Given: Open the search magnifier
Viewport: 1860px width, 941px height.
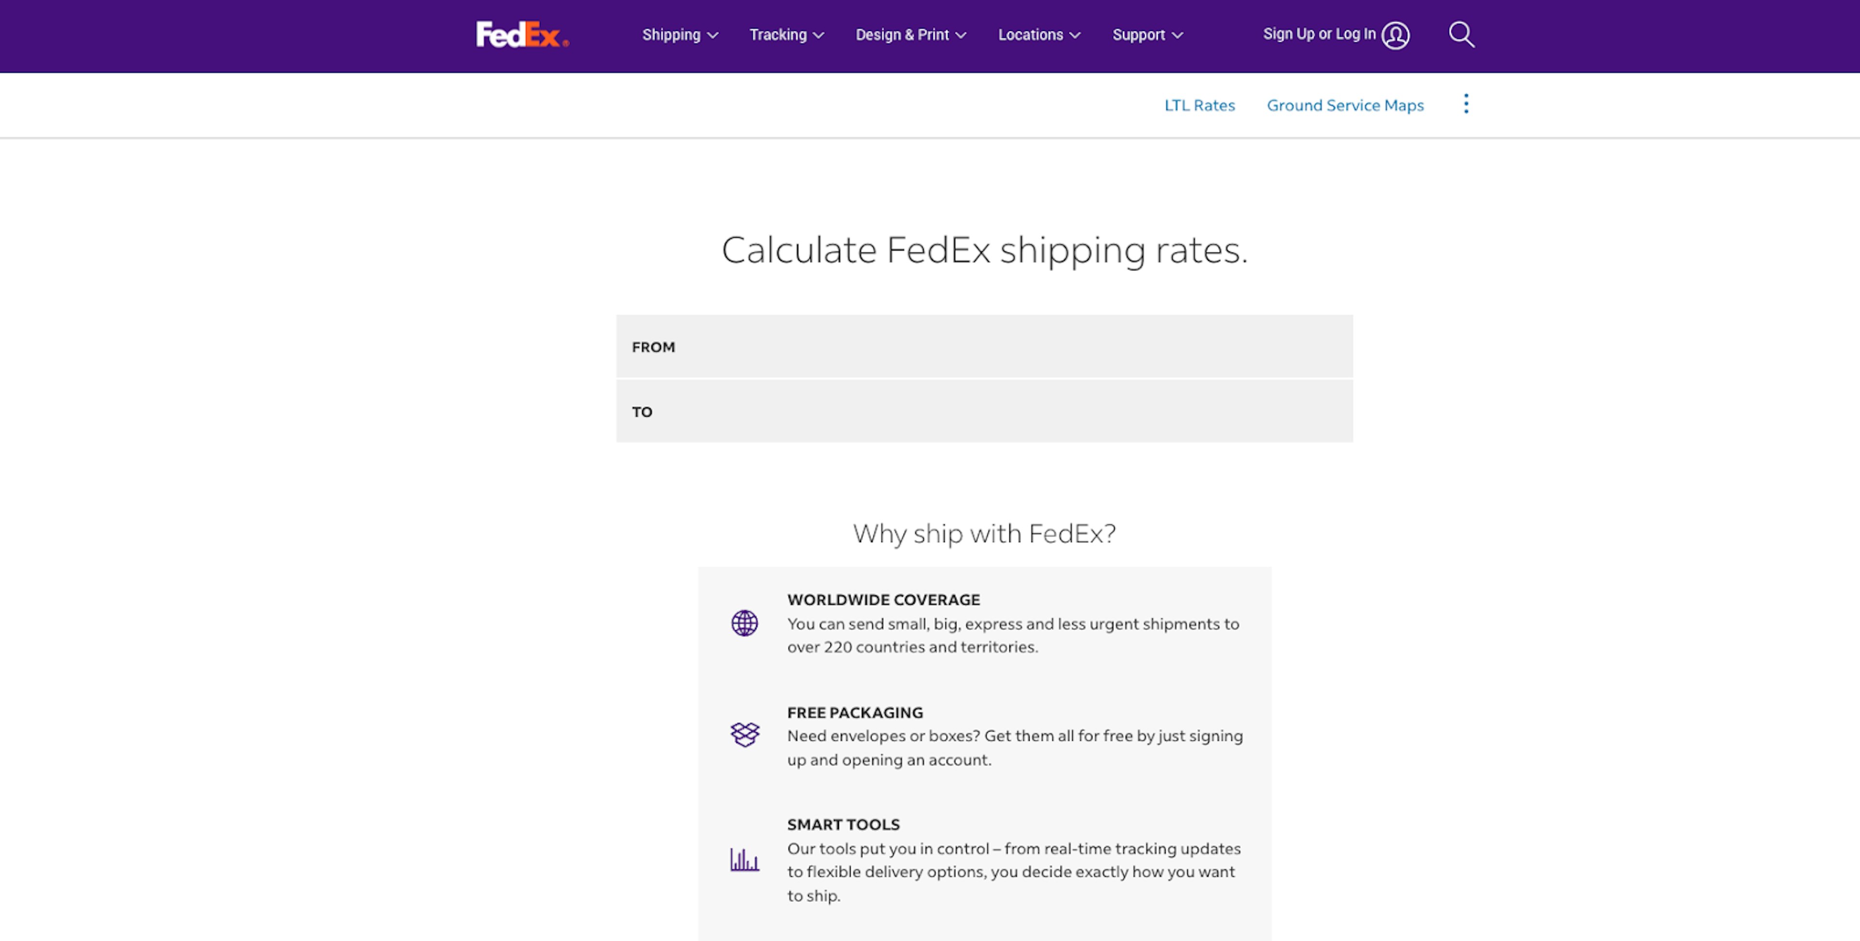Looking at the screenshot, I should (x=1462, y=34).
